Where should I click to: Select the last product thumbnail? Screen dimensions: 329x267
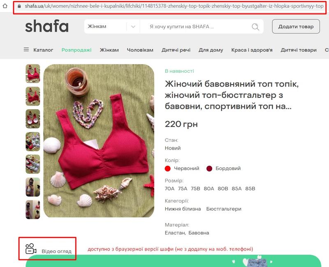(33, 209)
